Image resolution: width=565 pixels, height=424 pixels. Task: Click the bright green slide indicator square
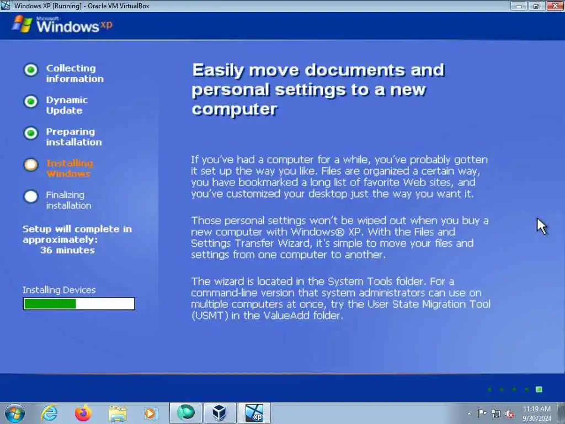click(x=539, y=389)
